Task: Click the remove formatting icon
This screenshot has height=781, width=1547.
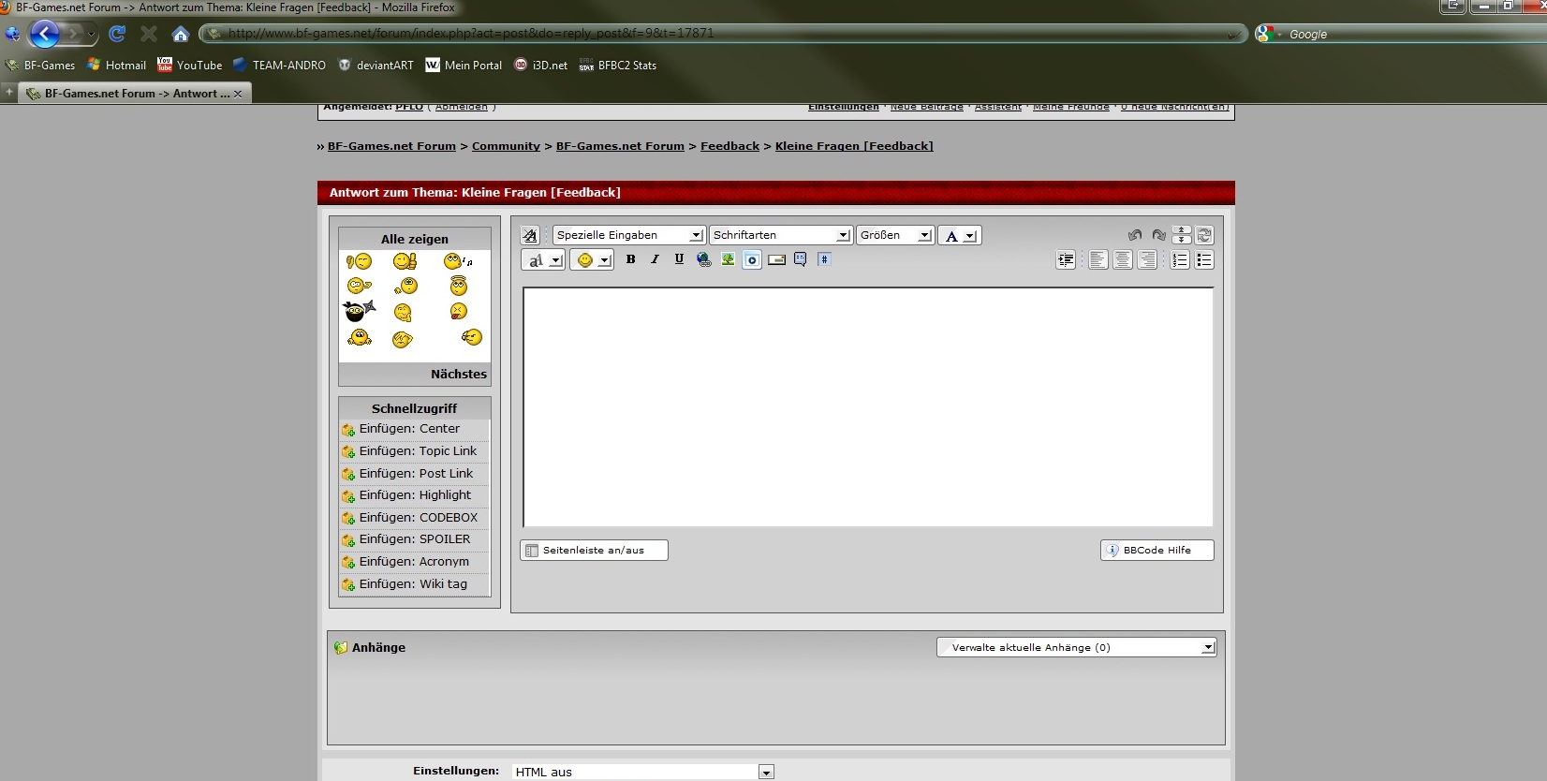Action: click(x=530, y=236)
